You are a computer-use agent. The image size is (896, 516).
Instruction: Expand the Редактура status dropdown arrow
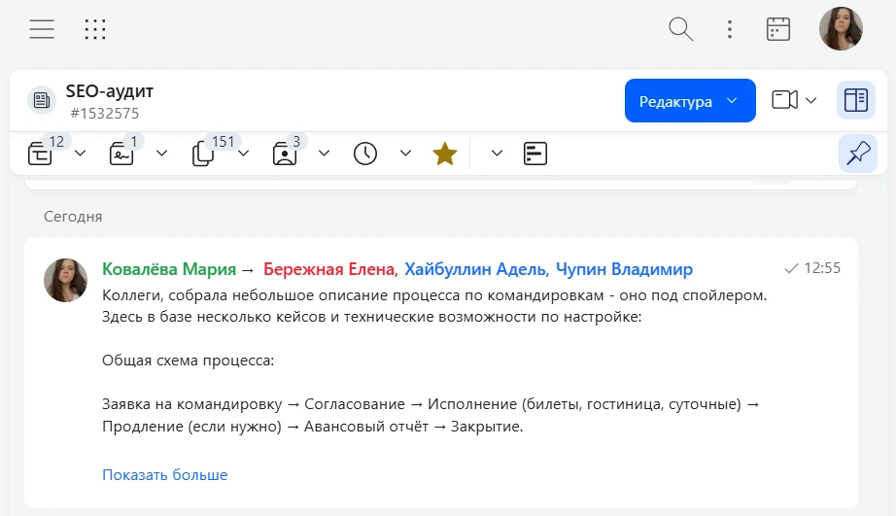tap(732, 100)
